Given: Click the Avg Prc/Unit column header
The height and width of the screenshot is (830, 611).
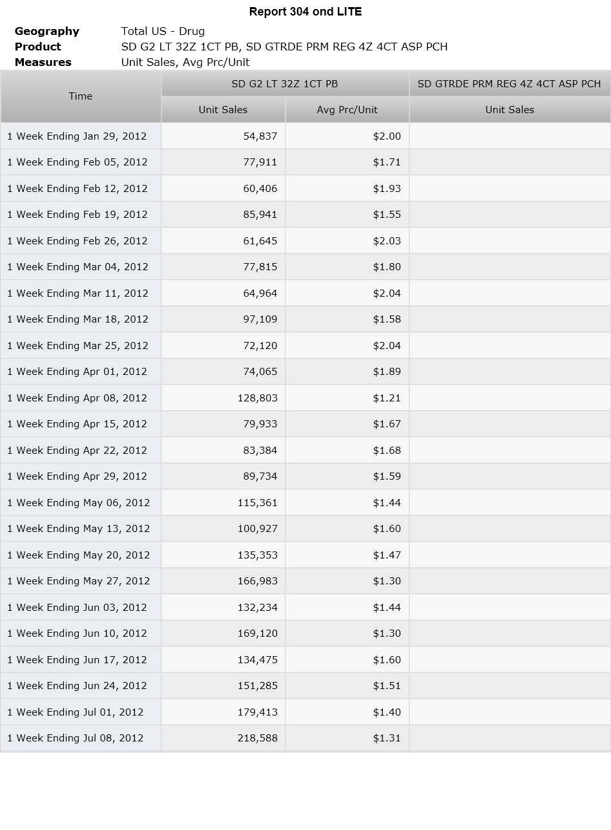Looking at the screenshot, I should [x=347, y=110].
